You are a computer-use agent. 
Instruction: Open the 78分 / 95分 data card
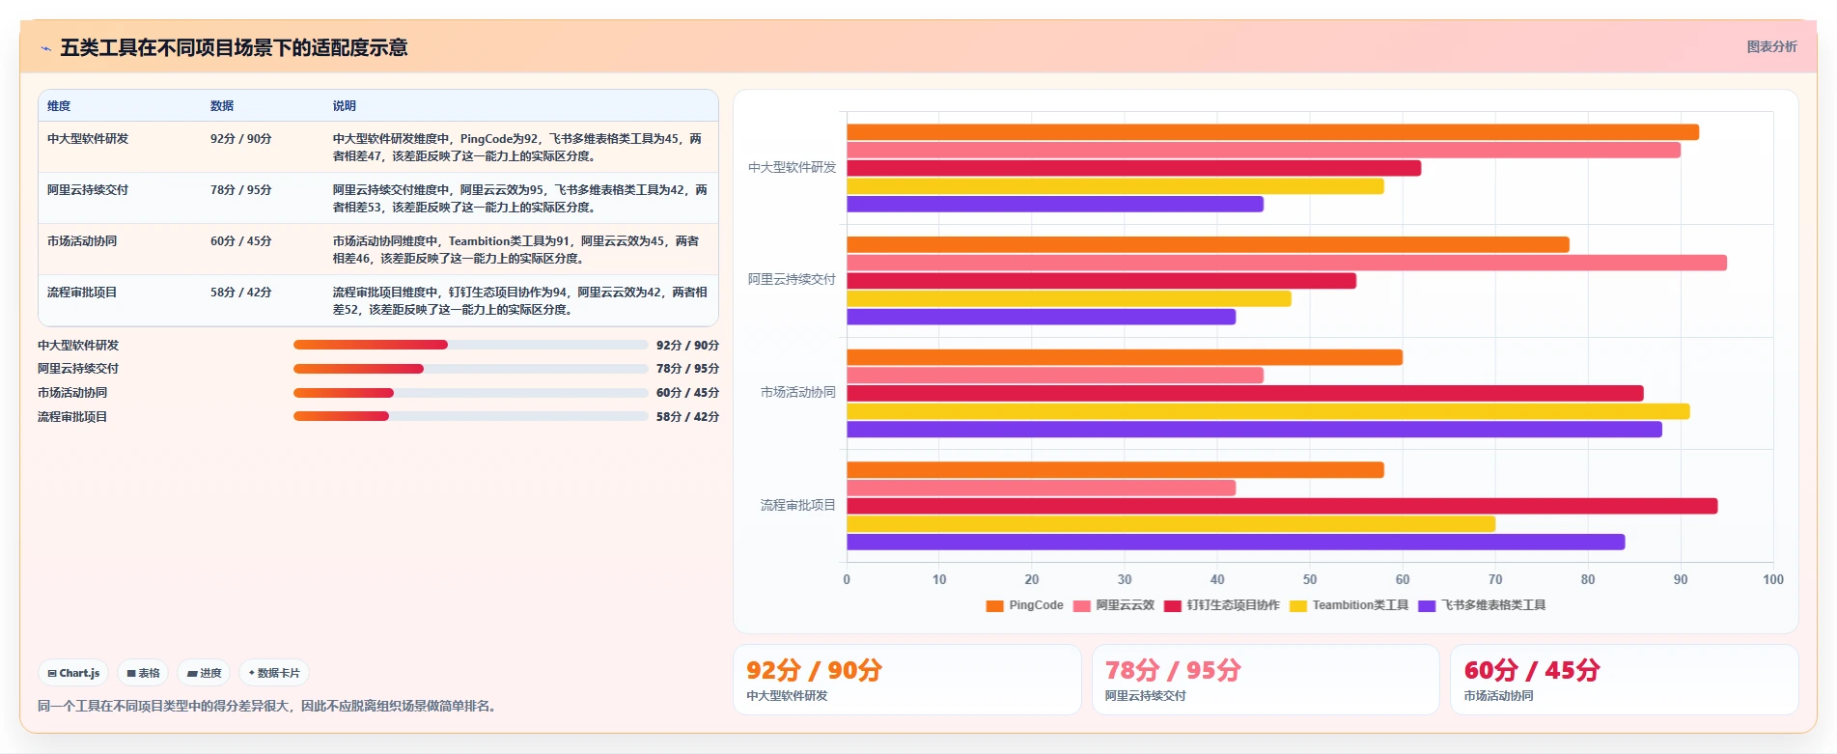coord(1266,680)
